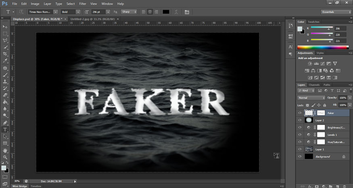Create warped text from options bar

pyautogui.click(x=176, y=12)
